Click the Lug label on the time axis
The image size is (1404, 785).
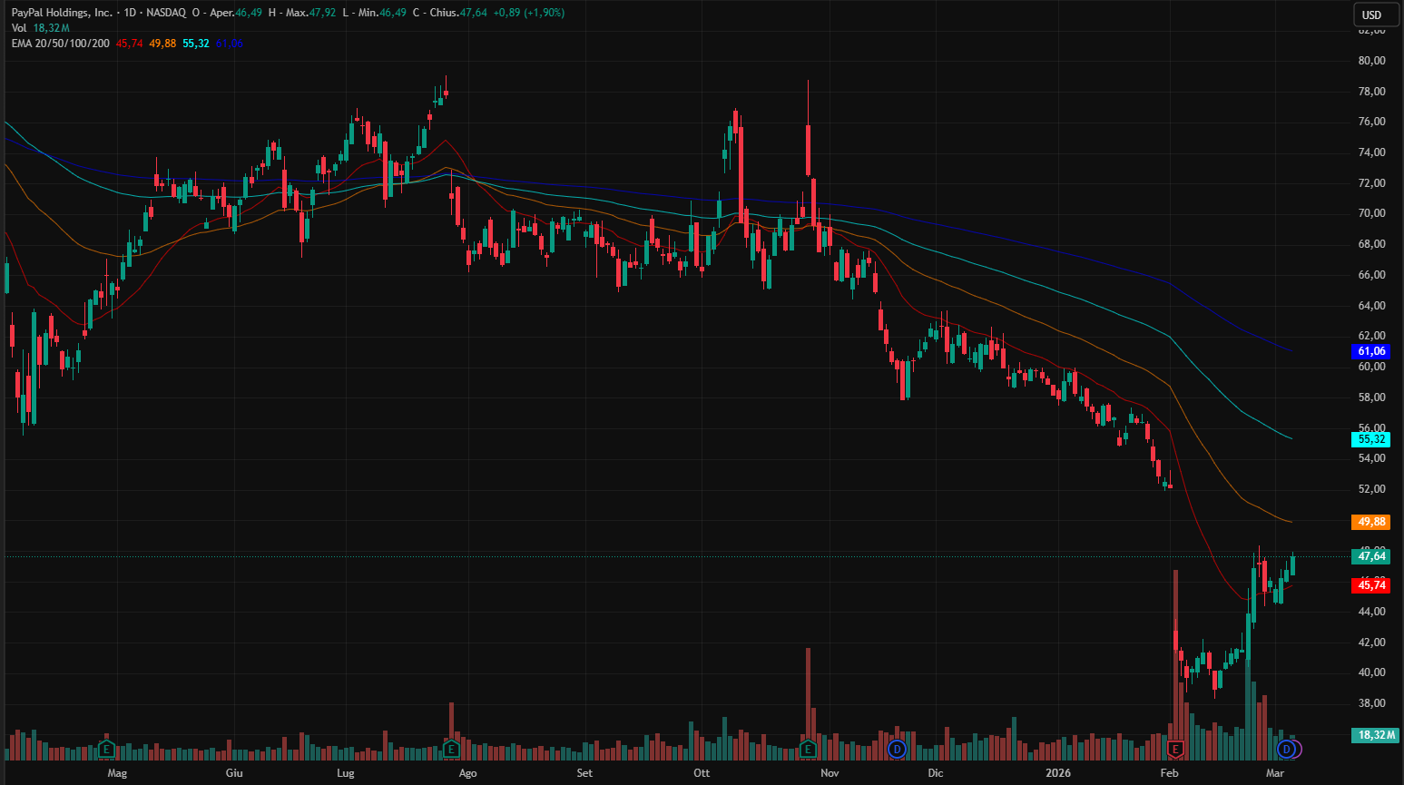click(x=345, y=773)
